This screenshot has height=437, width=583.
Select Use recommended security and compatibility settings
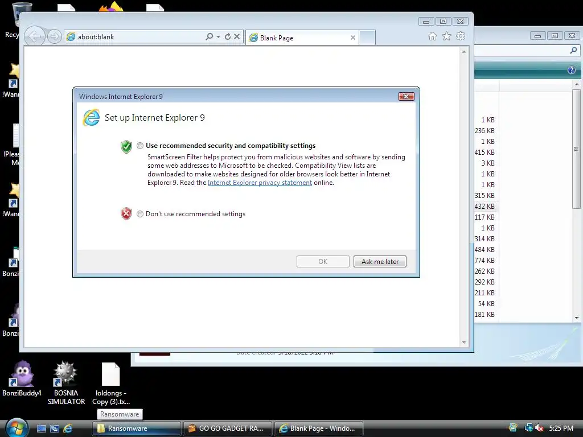(140, 146)
